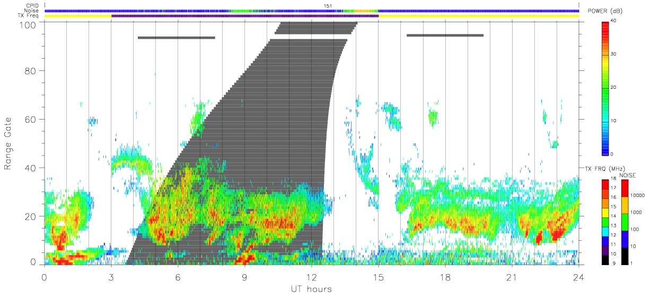Click the "TX Freq" strip label
The image size is (651, 300).
[29, 16]
